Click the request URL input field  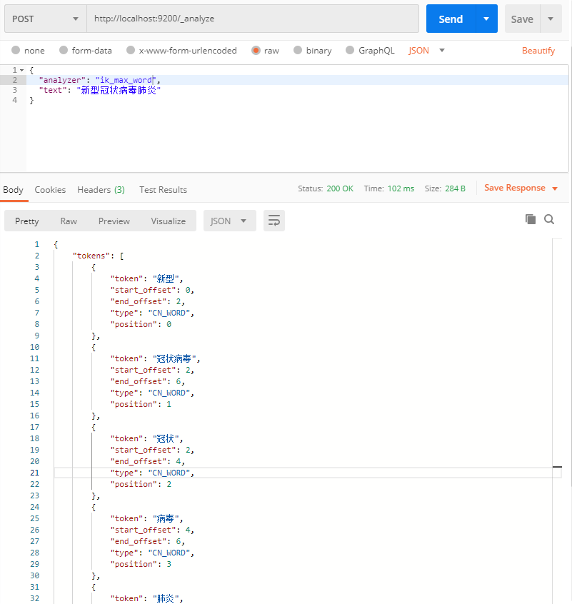(253, 19)
